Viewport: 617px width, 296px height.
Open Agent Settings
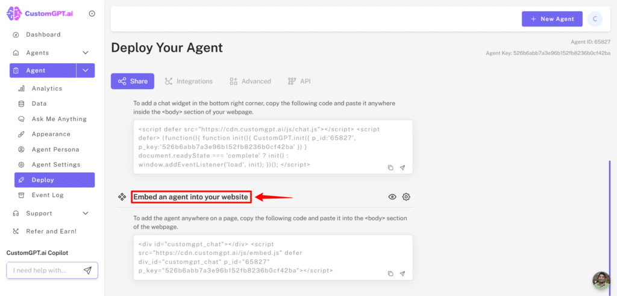(56, 165)
